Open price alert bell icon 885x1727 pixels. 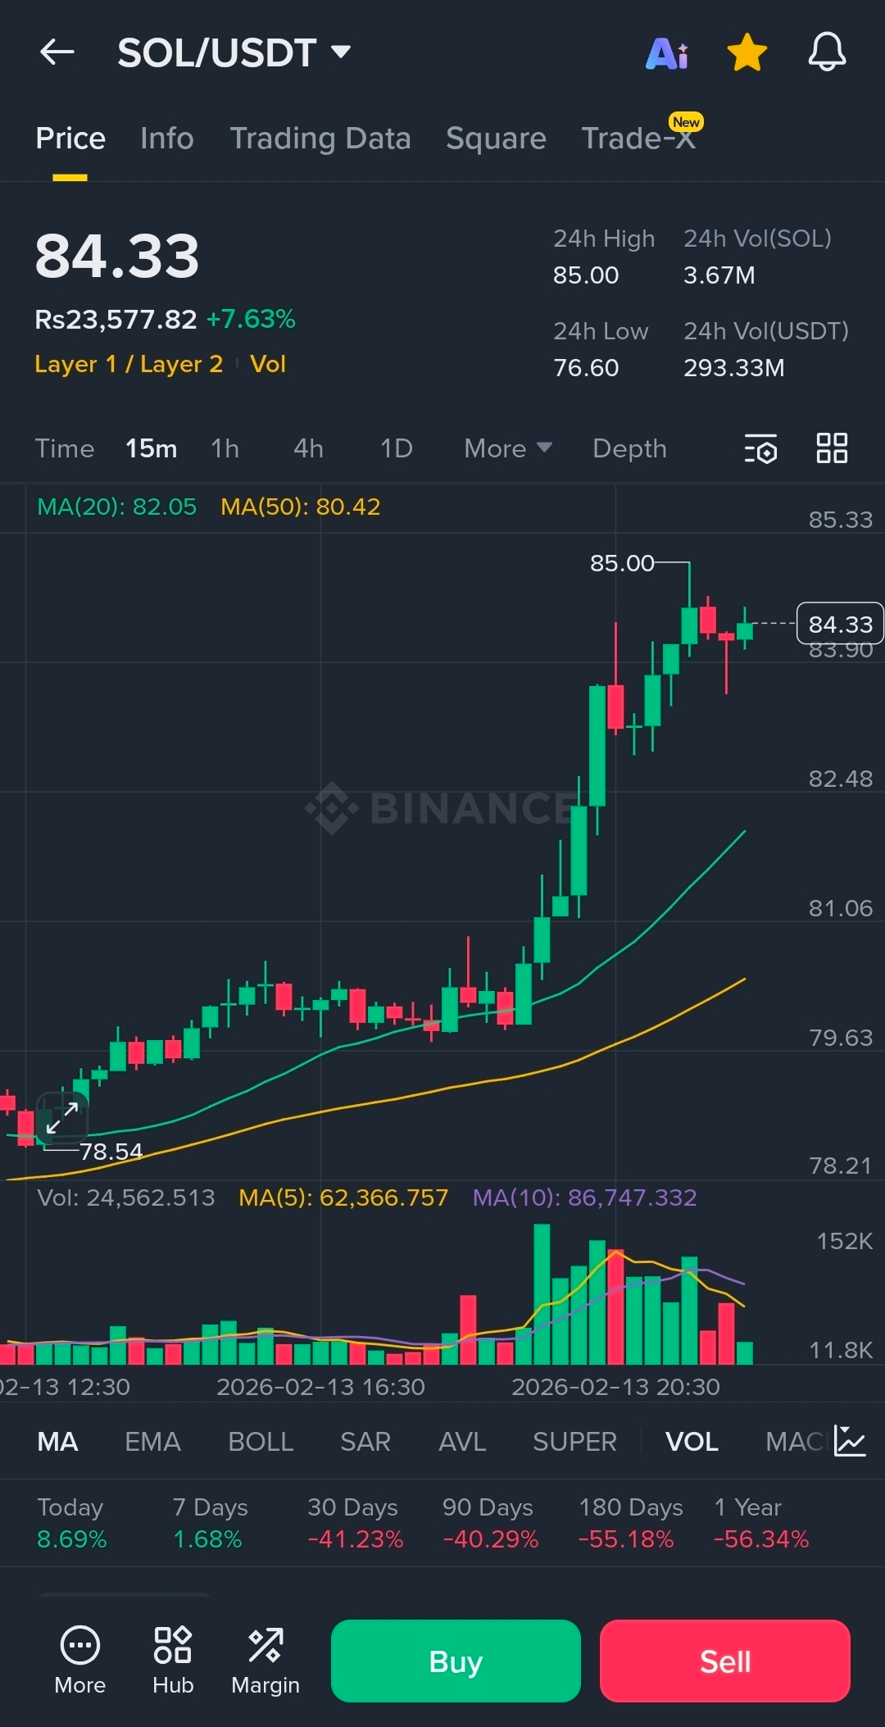827,52
